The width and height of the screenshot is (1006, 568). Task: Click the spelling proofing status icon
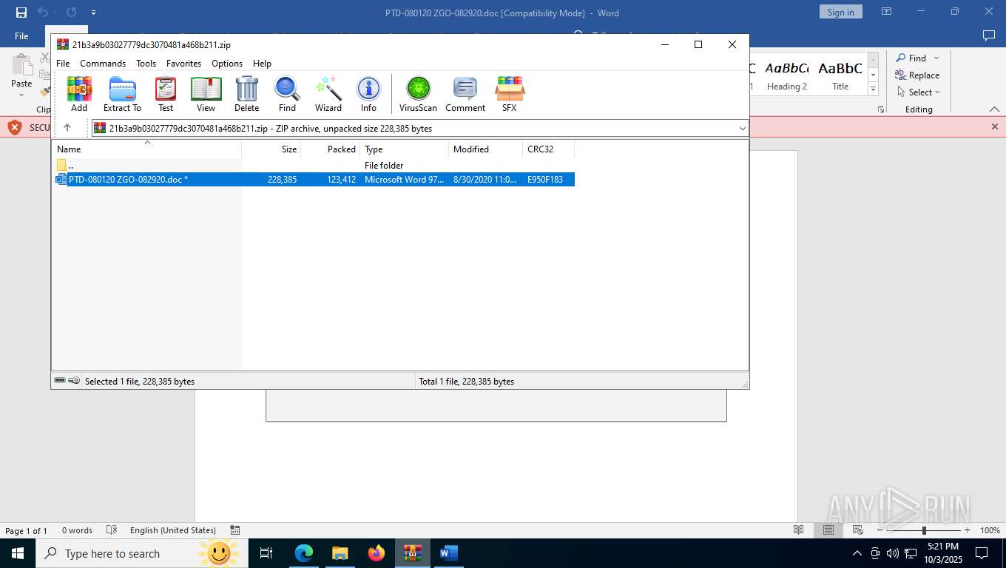[x=112, y=530]
